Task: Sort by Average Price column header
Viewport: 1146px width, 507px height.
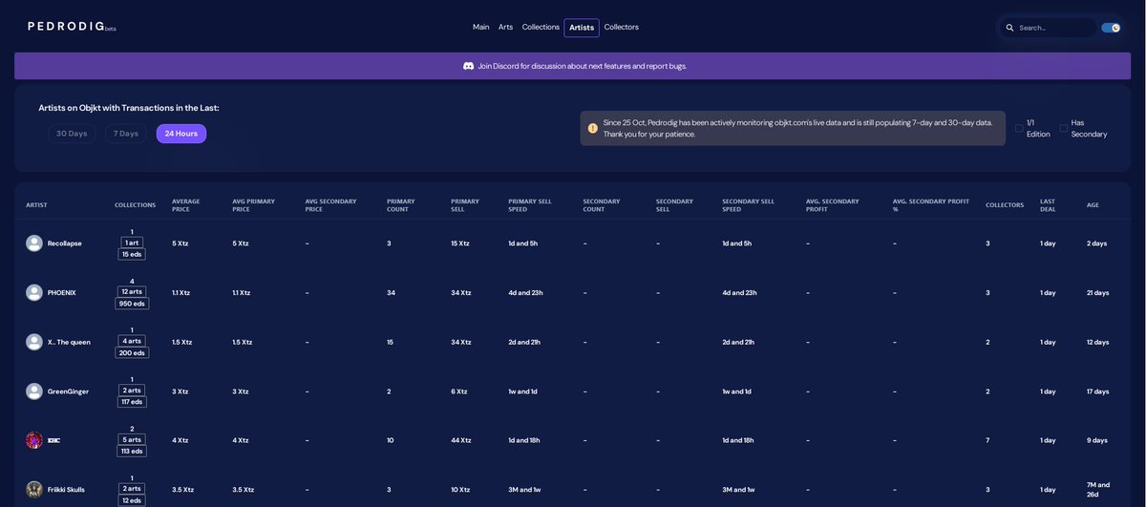Action: (x=186, y=205)
